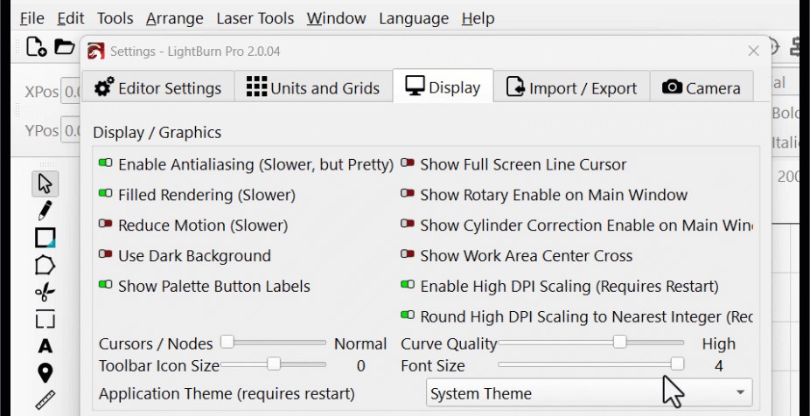Screen dimensions: 810x416
Task: Enable Show Work Area Center Cross
Action: pyautogui.click(x=408, y=255)
